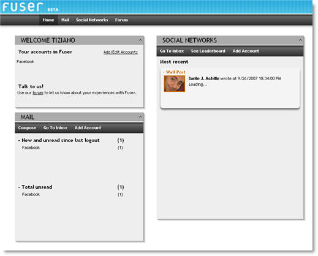Click the Your accounts in Fuser heading

pyautogui.click(x=45, y=52)
